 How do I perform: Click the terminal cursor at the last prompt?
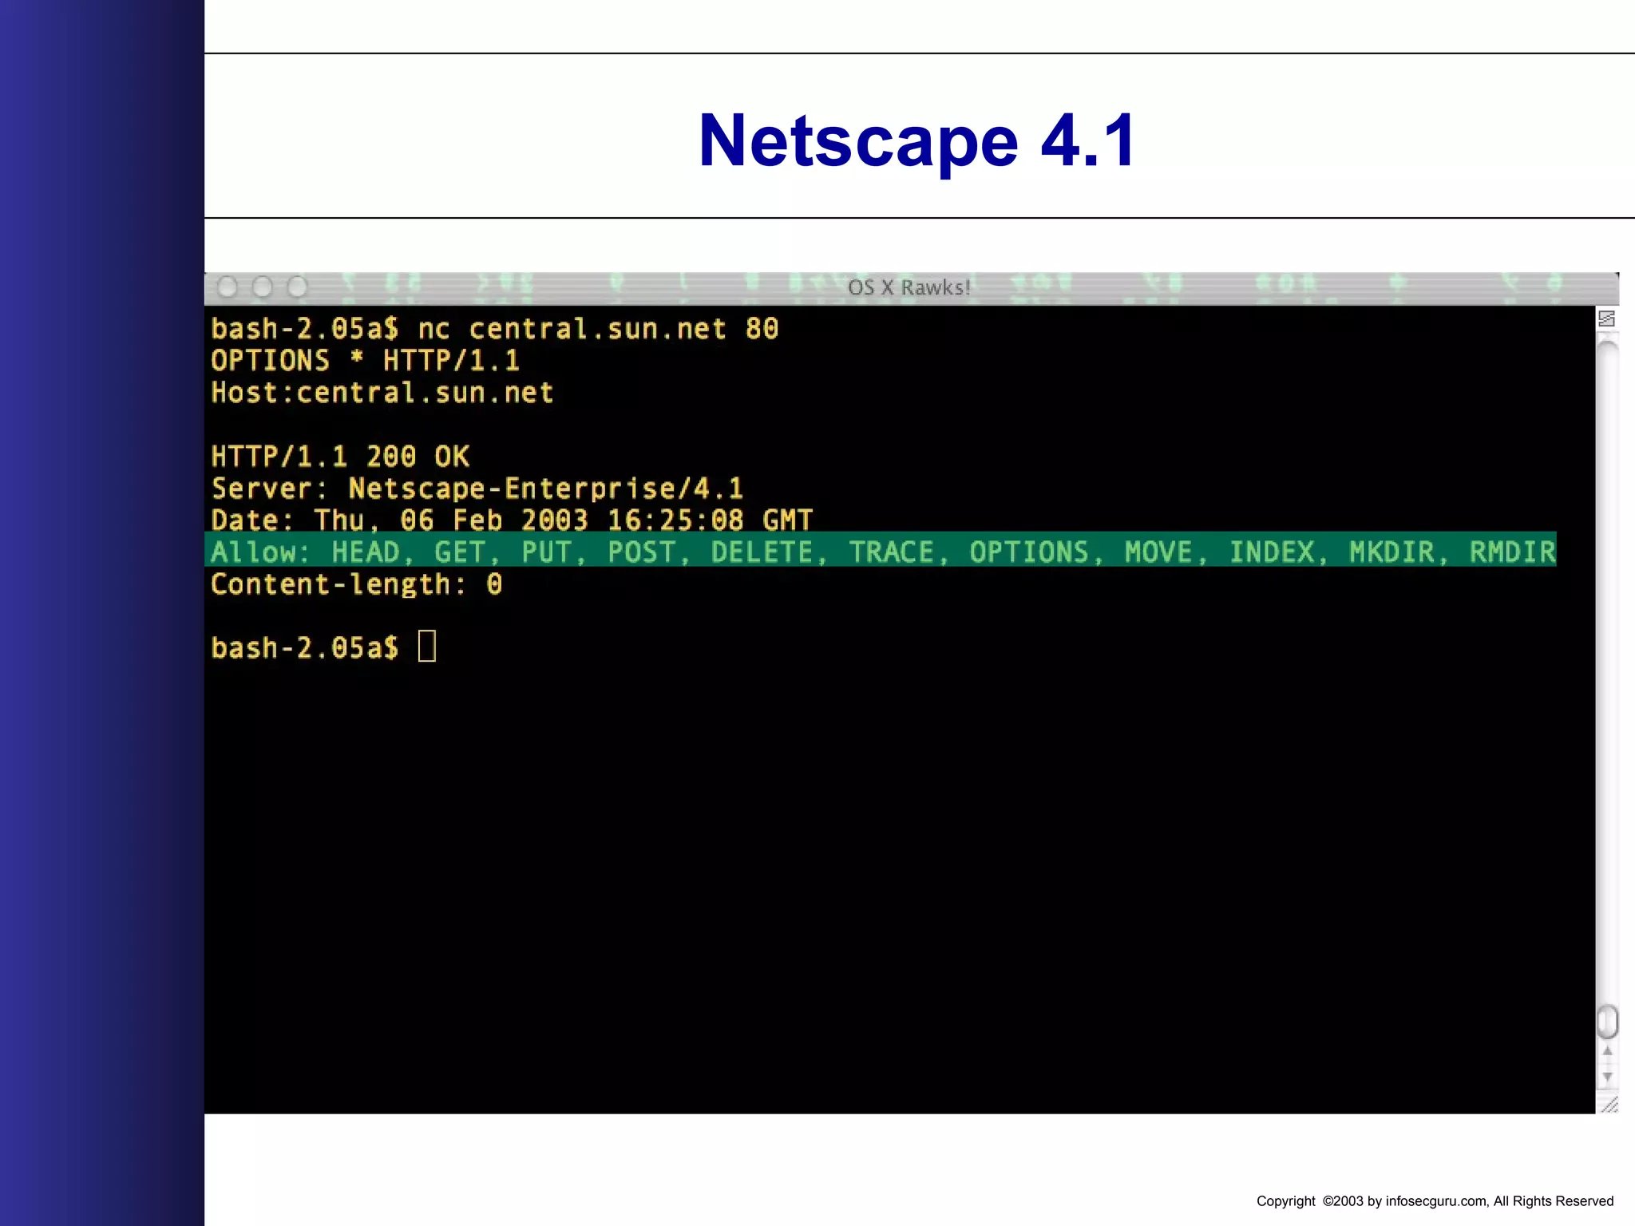point(427,647)
